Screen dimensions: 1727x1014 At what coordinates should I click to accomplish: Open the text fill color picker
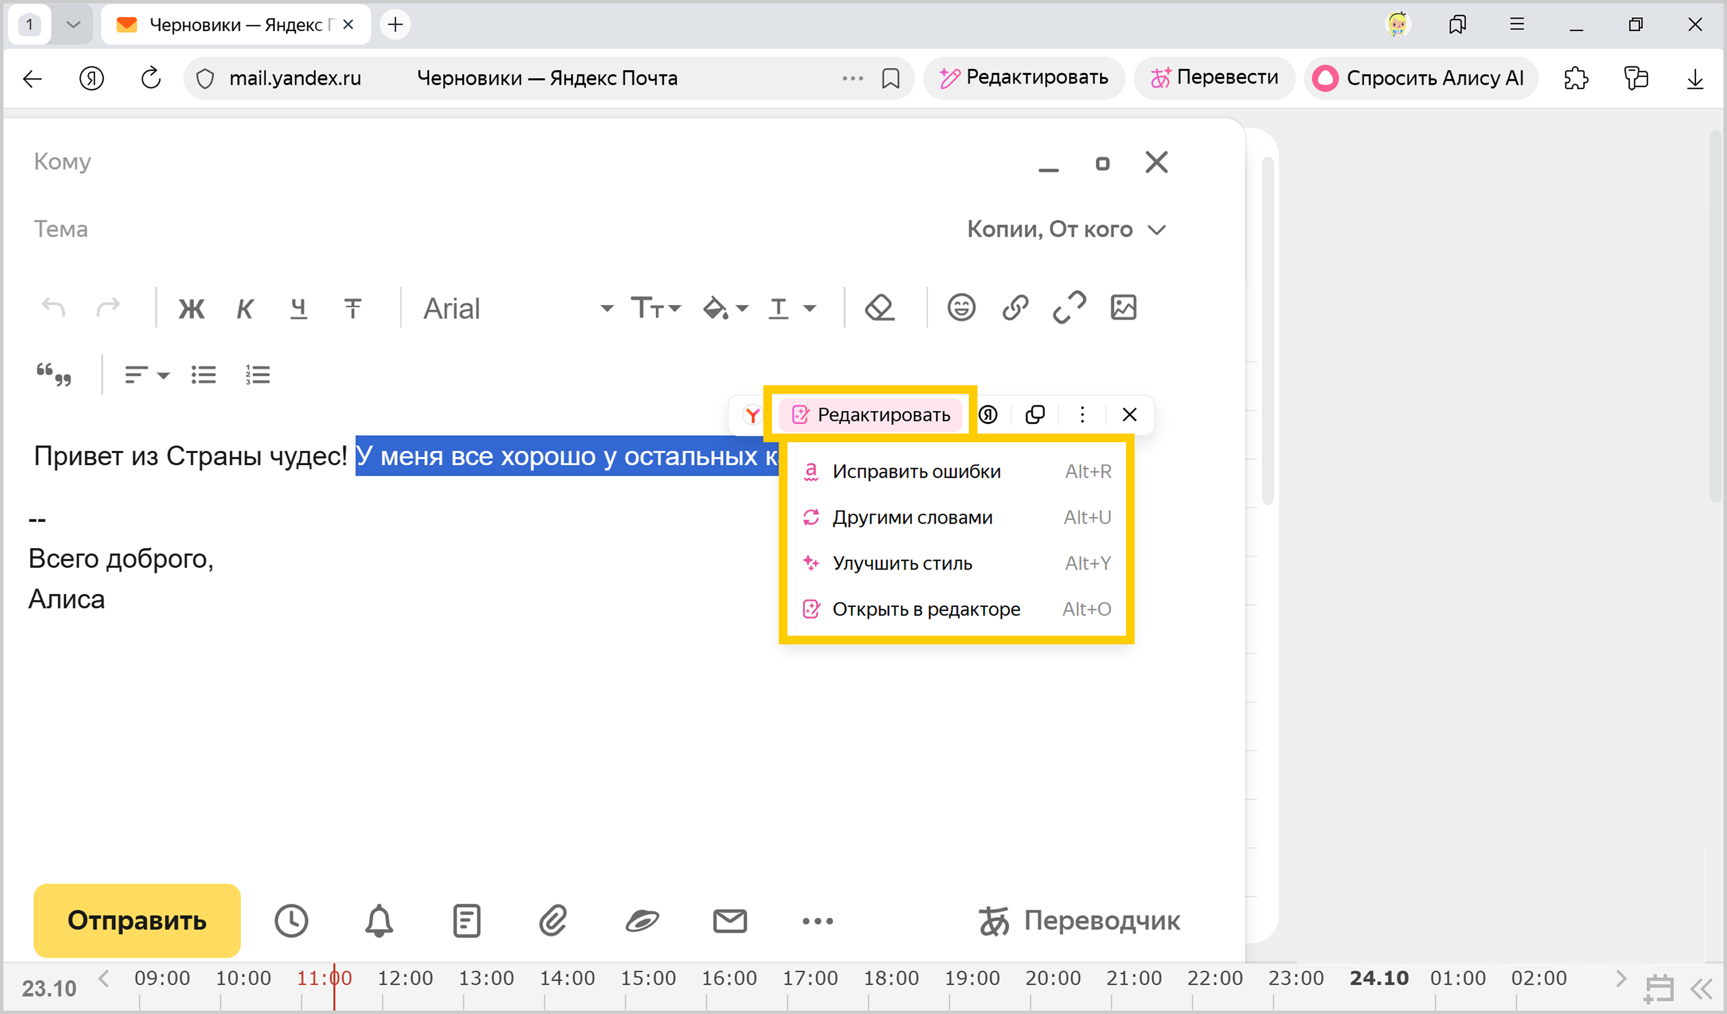pyautogui.click(x=724, y=309)
